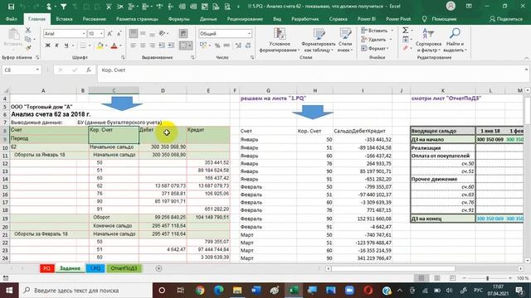Open the Файл menu

tap(11, 19)
